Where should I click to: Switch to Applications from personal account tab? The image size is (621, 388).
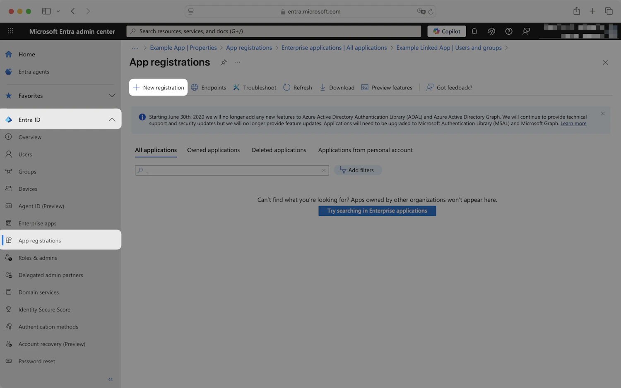coord(365,150)
